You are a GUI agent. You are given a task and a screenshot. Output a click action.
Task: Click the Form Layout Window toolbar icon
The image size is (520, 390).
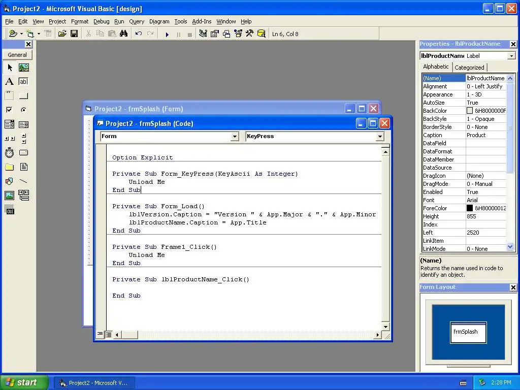226,34
